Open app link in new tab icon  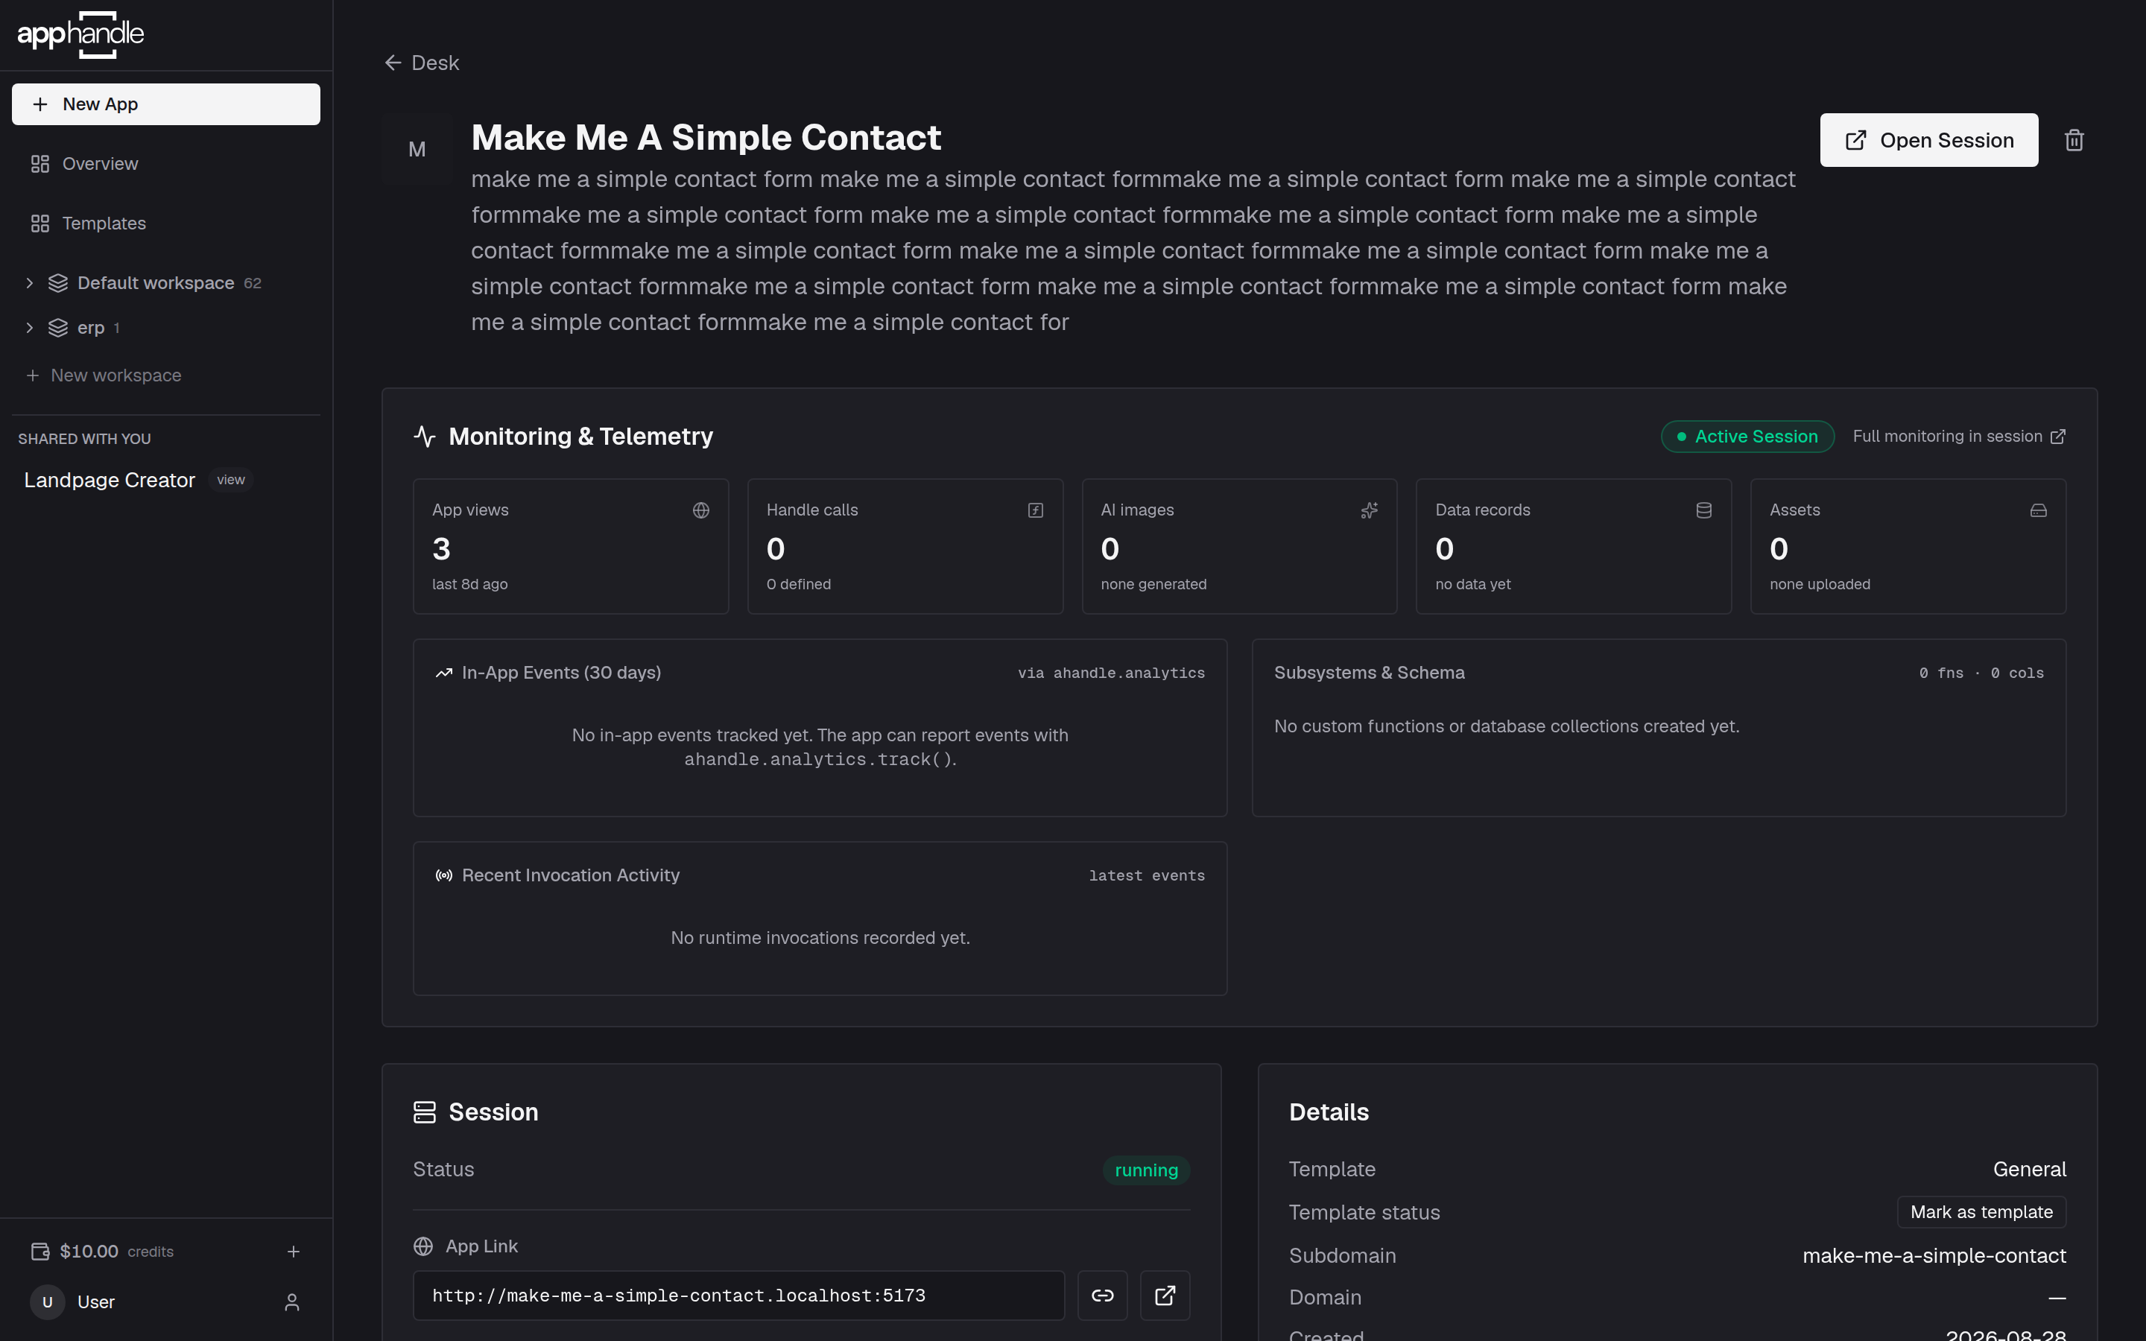coord(1165,1295)
